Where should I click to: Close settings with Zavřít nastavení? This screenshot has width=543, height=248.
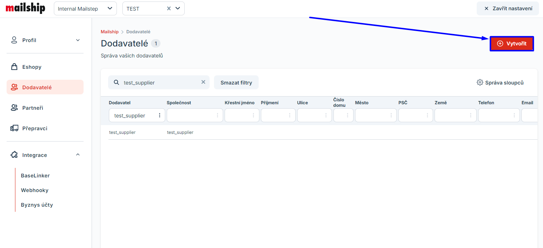pyautogui.click(x=507, y=8)
